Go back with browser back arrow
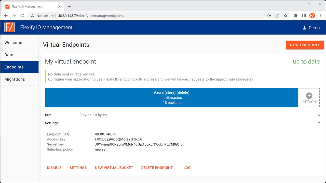 pos(6,16)
